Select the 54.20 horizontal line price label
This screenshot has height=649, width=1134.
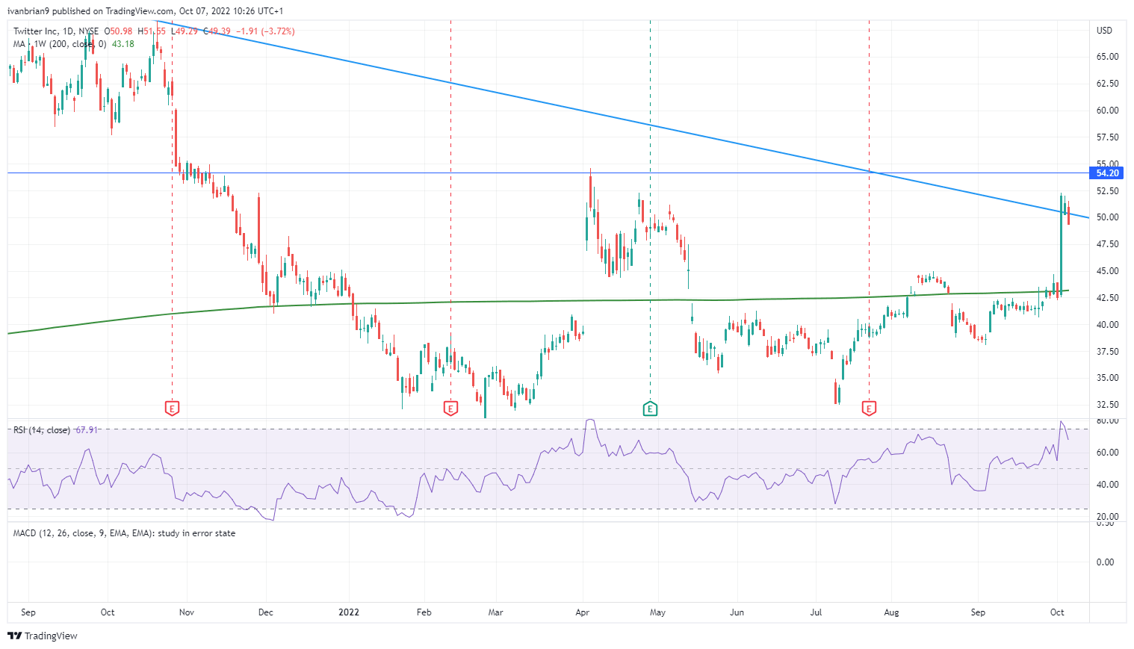(1107, 173)
